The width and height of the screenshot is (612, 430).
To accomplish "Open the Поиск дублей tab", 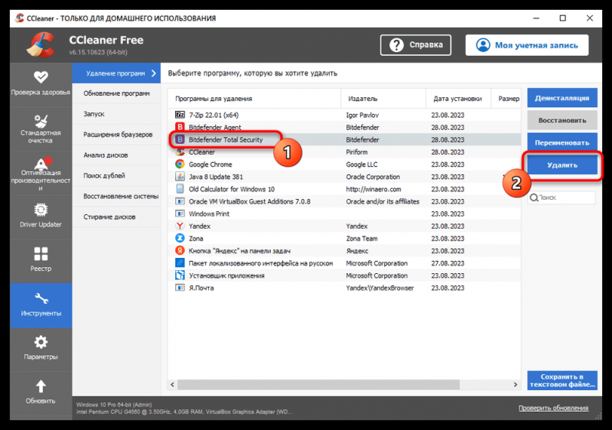I will tap(116, 175).
